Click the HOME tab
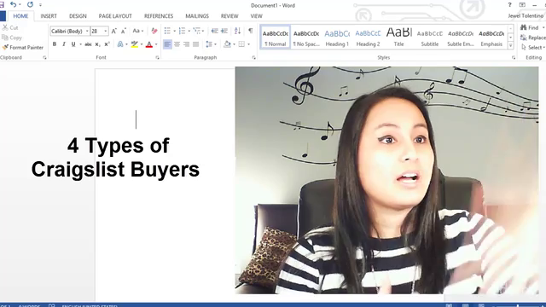546x307 pixels. pyautogui.click(x=20, y=16)
